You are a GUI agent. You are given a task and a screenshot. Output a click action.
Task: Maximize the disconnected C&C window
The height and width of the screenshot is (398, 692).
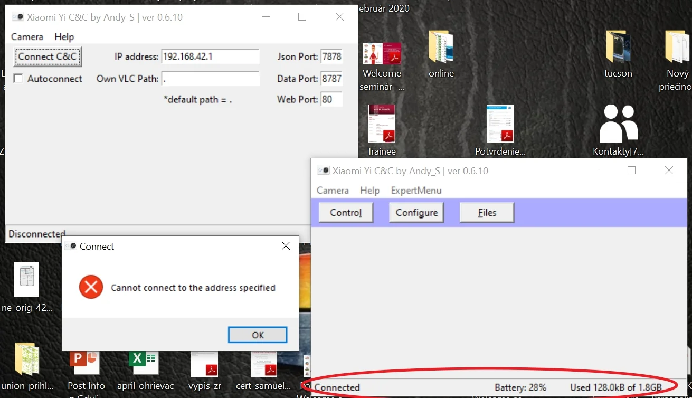pos(302,17)
